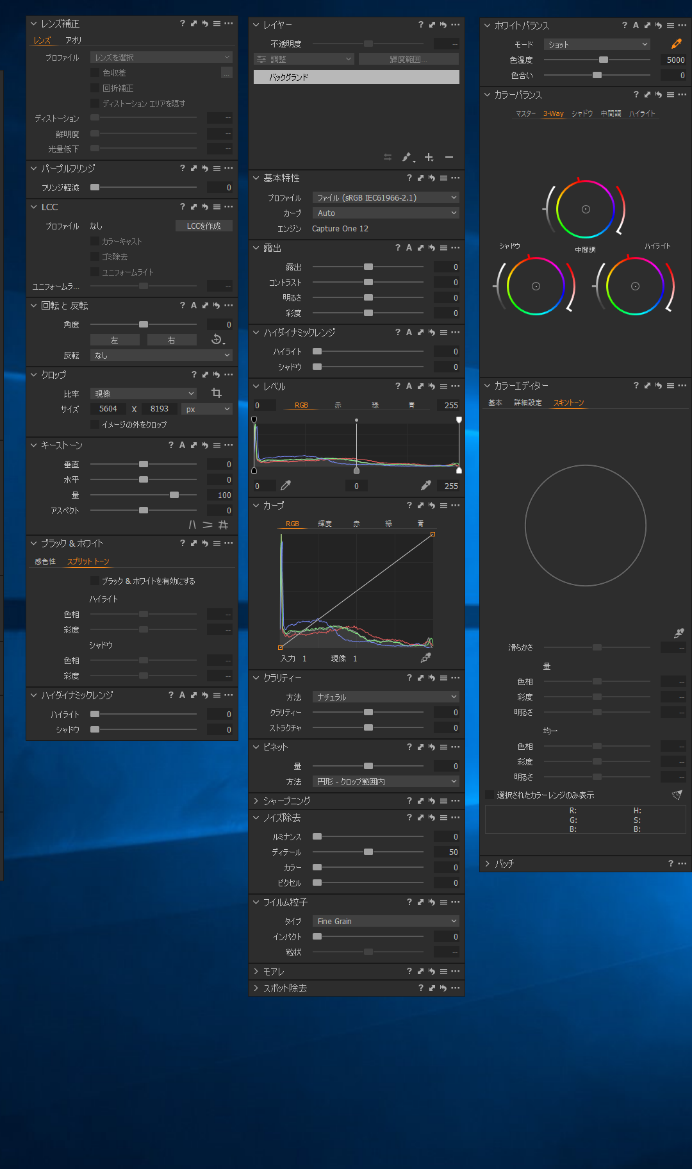Screen dimensions: 692x1169
Task: Check 選択されたカラーレンジのみ表示 option
Action: 490,795
